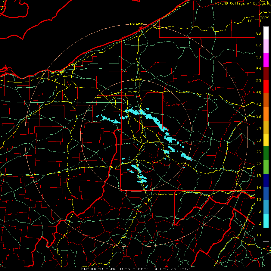271x271 pixels.
Task: Select the medium blue legend swatch
Action: pos(266,194)
